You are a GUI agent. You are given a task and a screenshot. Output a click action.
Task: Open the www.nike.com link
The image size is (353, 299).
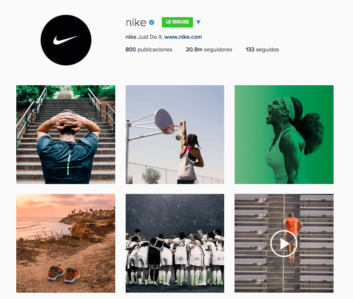pyautogui.click(x=183, y=37)
